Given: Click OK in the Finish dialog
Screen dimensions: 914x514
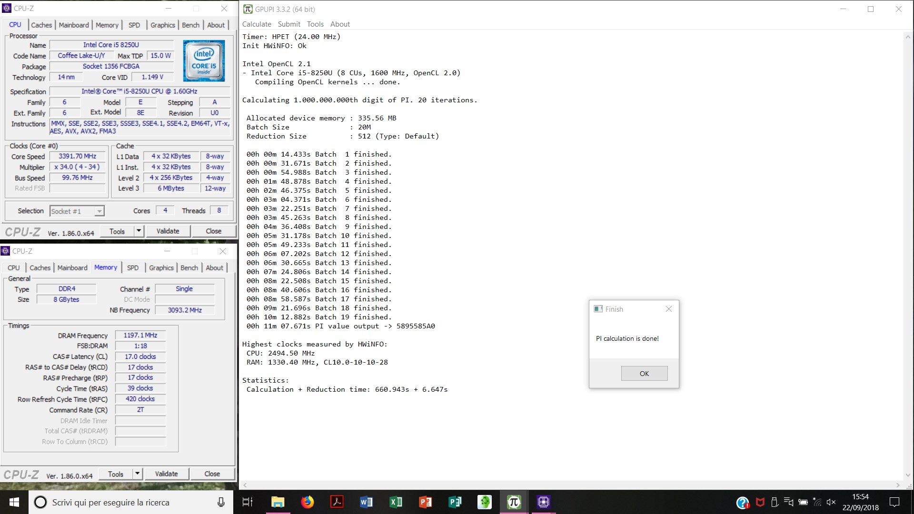Looking at the screenshot, I should (x=644, y=373).
